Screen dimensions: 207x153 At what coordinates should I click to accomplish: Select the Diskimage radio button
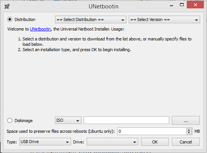(10, 120)
